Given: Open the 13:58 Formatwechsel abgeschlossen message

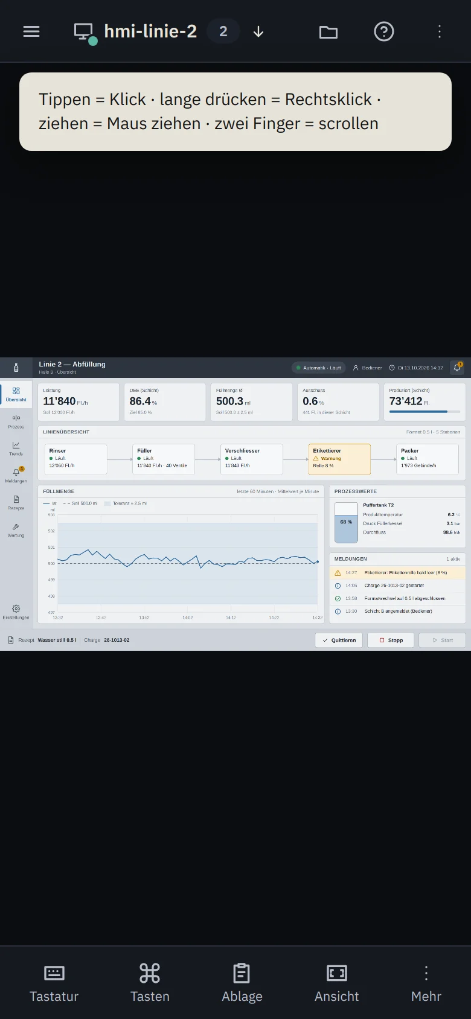Looking at the screenshot, I should pyautogui.click(x=397, y=599).
